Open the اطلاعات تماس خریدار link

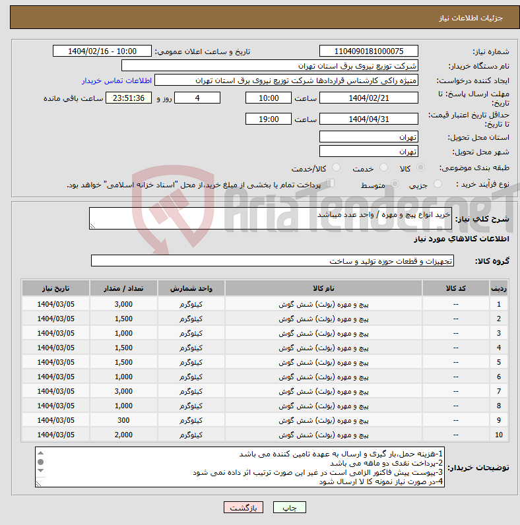[x=117, y=80]
